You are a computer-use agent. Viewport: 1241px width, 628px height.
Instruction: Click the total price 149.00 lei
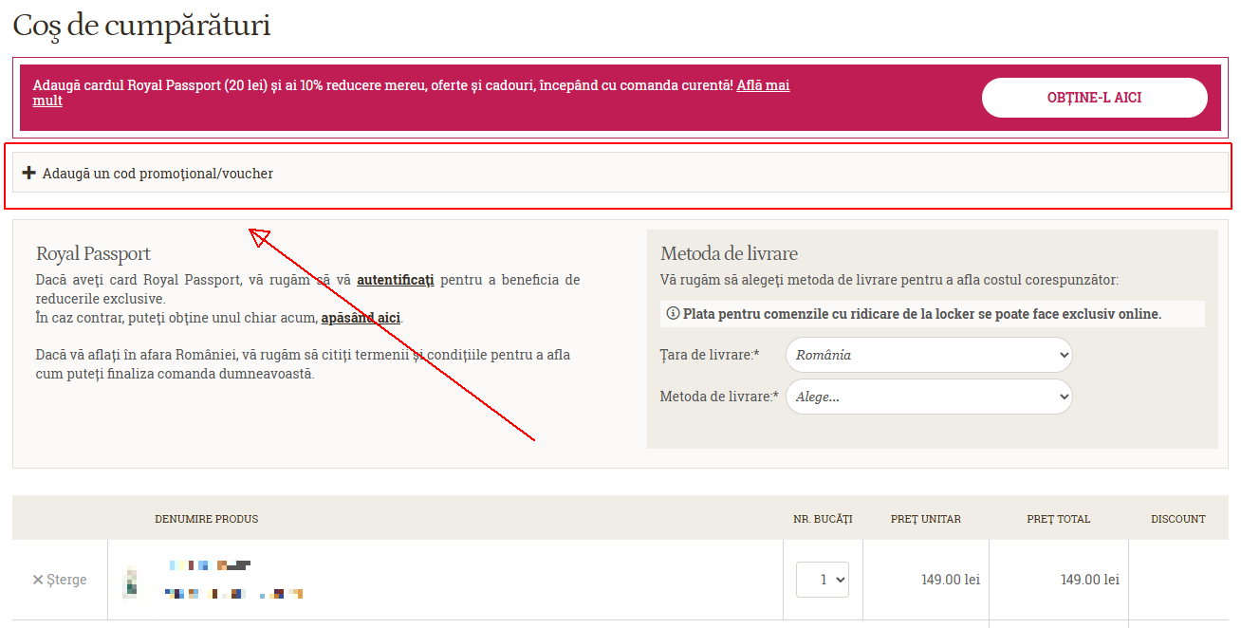tap(1090, 580)
